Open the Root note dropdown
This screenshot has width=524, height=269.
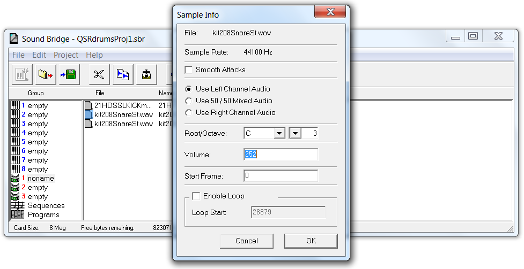click(x=279, y=133)
